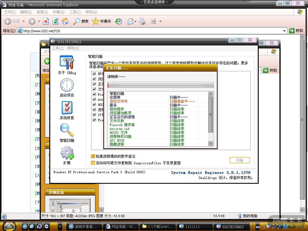
Task: Click the scan results list scrollbar down arrow
Action: [x=211, y=144]
